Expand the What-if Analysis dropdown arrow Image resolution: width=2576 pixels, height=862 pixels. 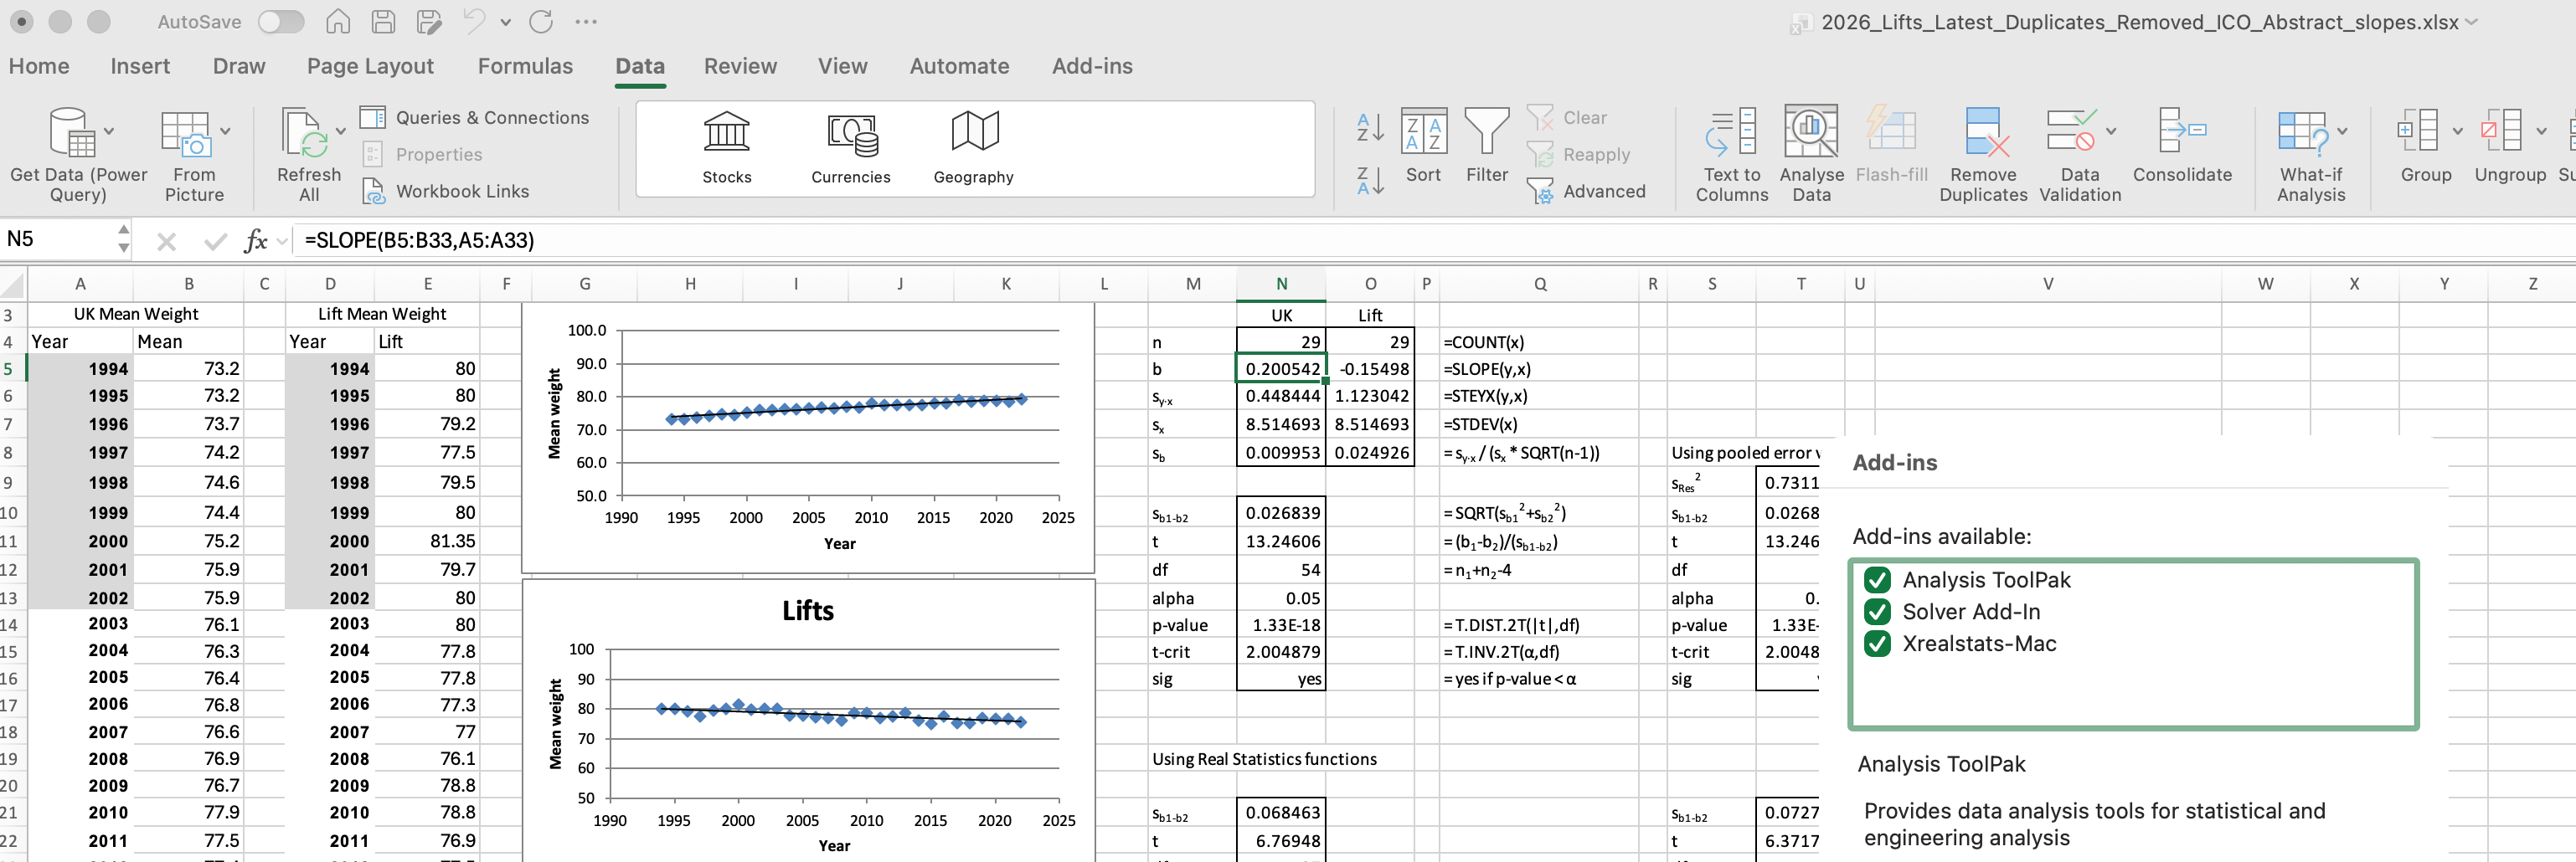pyautogui.click(x=2341, y=131)
